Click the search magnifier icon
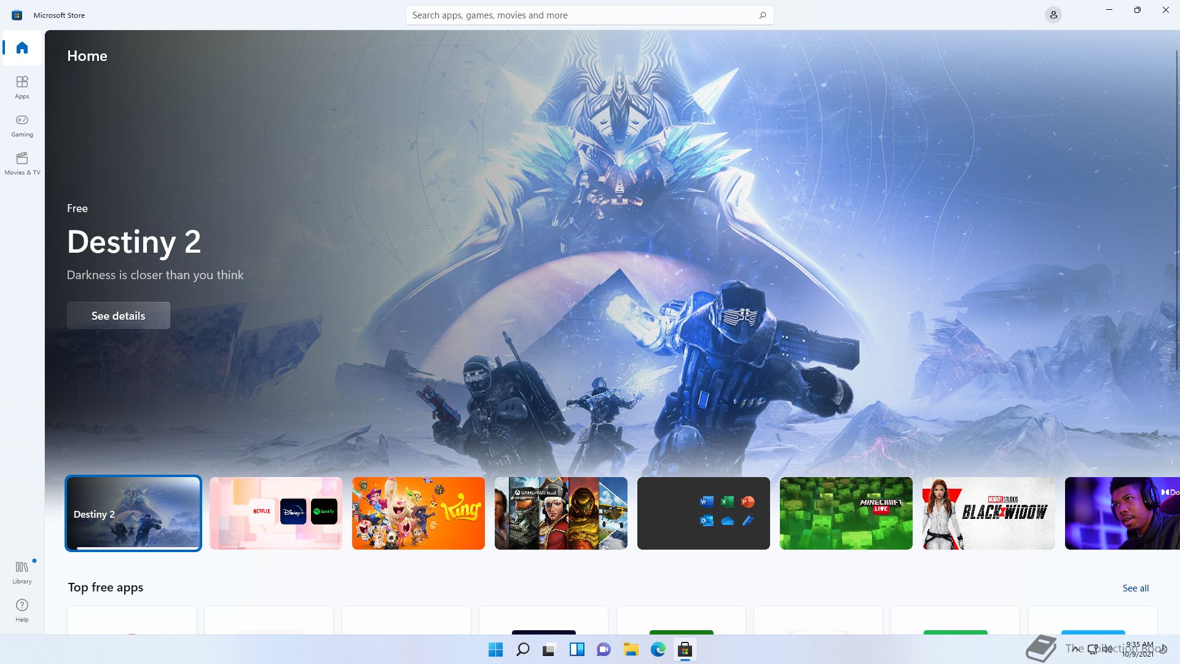 coord(763,15)
